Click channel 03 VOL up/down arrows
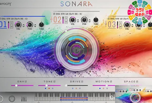152x103 pixels. tap(132, 26)
